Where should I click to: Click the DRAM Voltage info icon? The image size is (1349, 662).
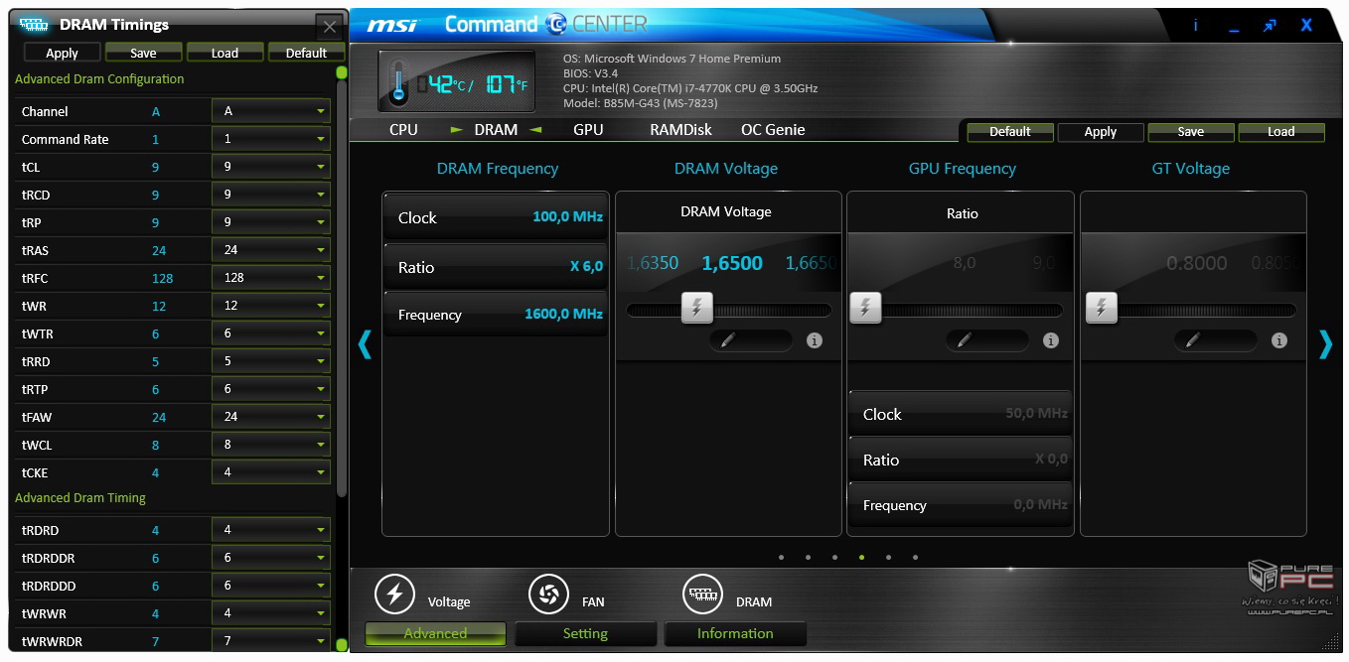(x=815, y=340)
